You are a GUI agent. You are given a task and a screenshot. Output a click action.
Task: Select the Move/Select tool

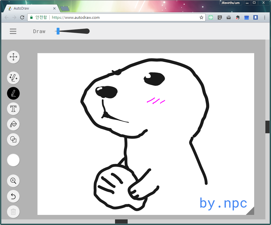click(x=13, y=57)
